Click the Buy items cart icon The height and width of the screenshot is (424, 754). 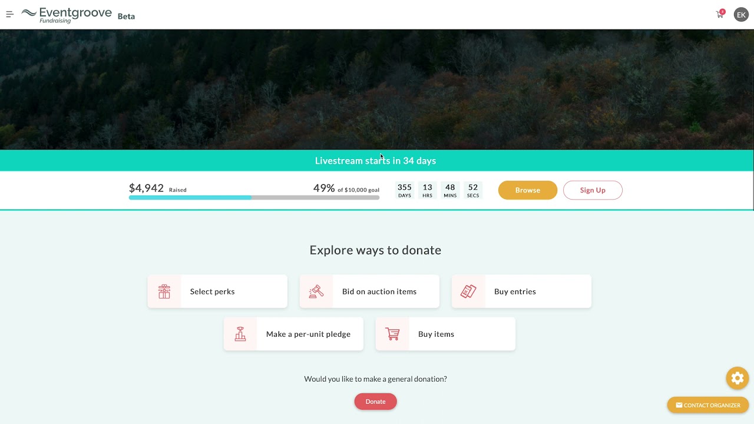pyautogui.click(x=392, y=334)
